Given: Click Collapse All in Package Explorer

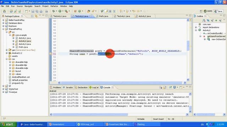Looking at the screenshot, I should (x=32, y=16).
